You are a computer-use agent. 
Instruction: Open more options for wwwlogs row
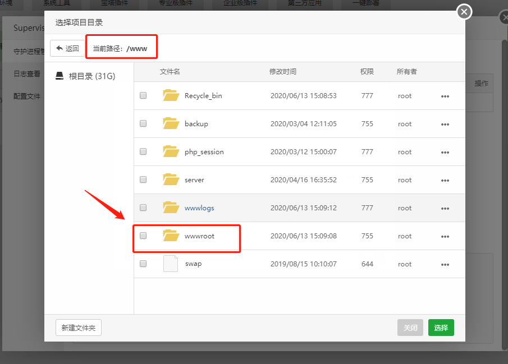click(x=445, y=209)
